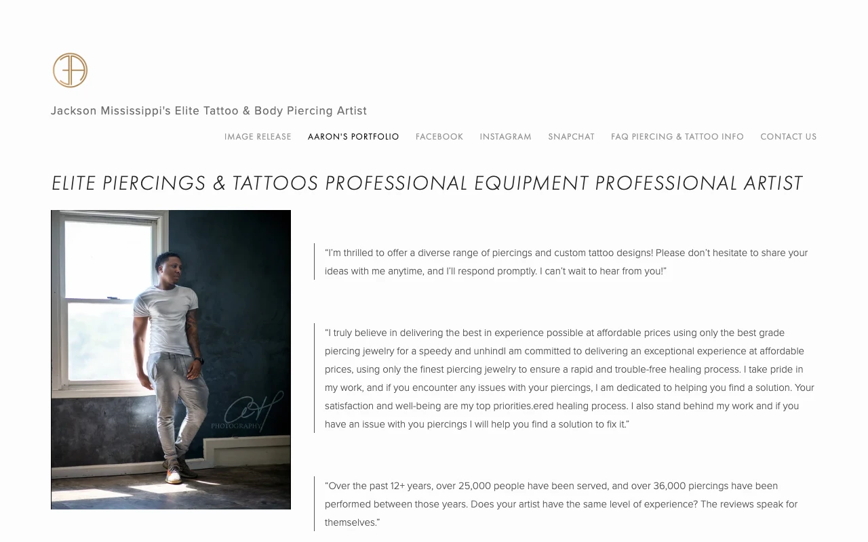The image size is (868, 542).
Task: Navigate to the Contact Us page
Action: tap(789, 137)
